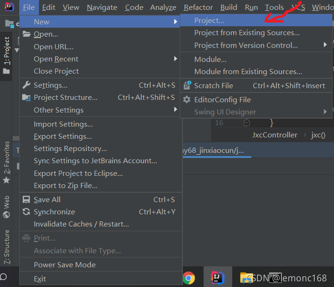The height and width of the screenshot is (287, 334).
Task: Choose Module... in New submenu
Action: click(x=256, y=59)
